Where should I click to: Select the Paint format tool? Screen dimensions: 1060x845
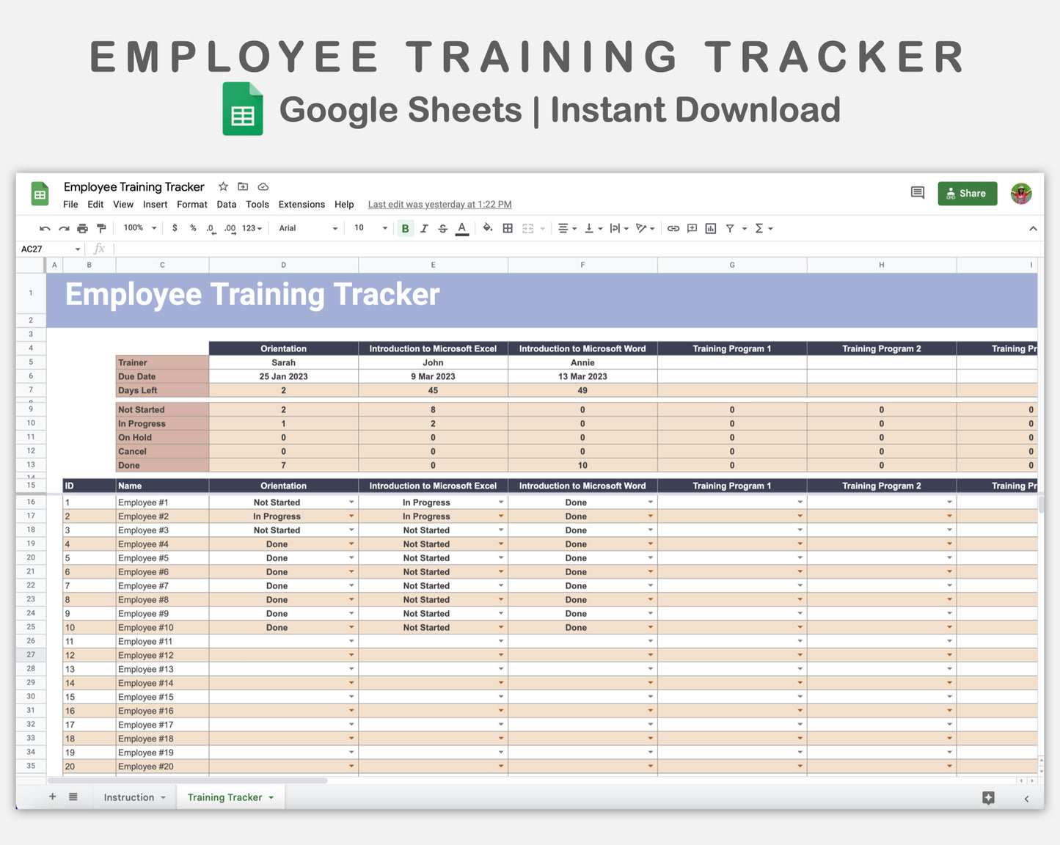[102, 228]
